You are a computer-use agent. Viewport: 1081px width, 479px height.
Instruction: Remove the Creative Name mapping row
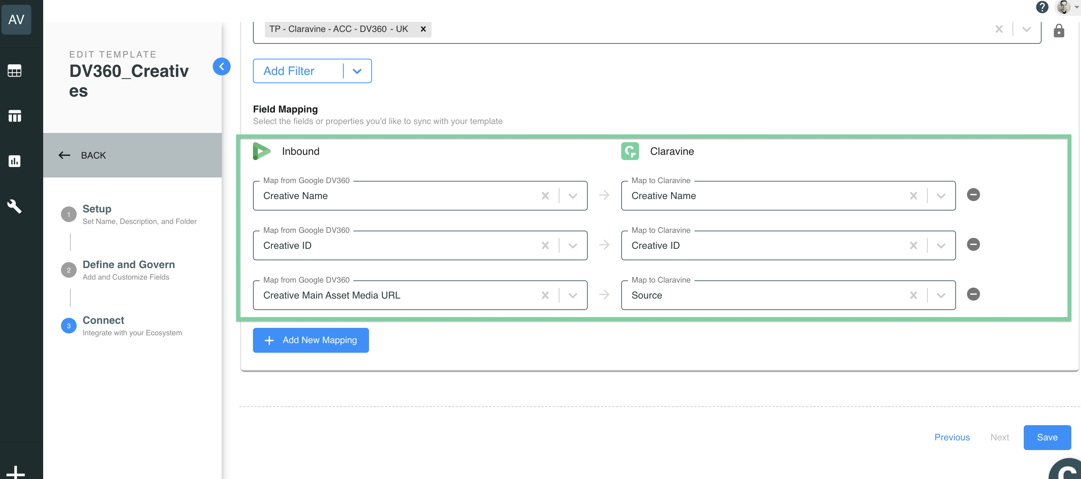(x=973, y=195)
